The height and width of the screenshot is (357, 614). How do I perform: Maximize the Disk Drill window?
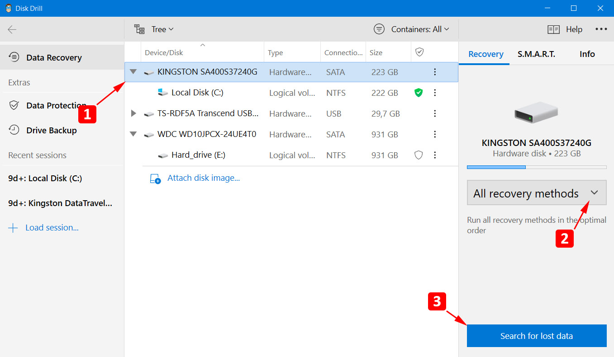click(x=574, y=8)
